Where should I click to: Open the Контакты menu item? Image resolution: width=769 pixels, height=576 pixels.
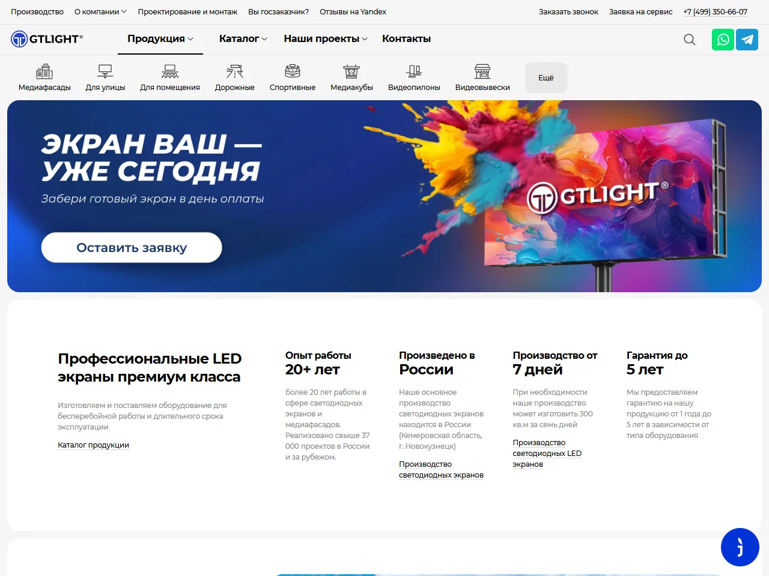coord(407,38)
